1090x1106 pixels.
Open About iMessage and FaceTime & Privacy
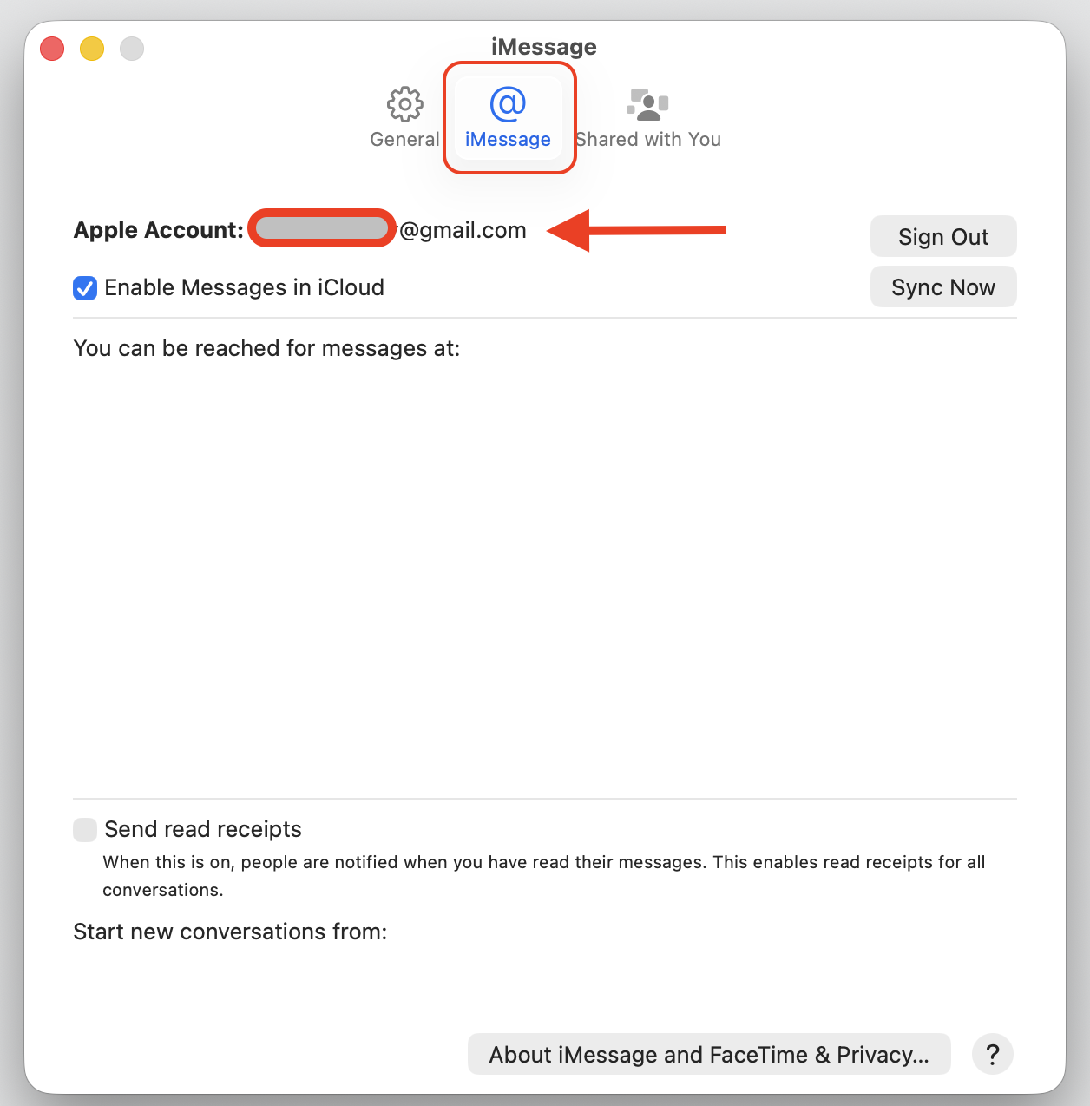coord(709,1054)
